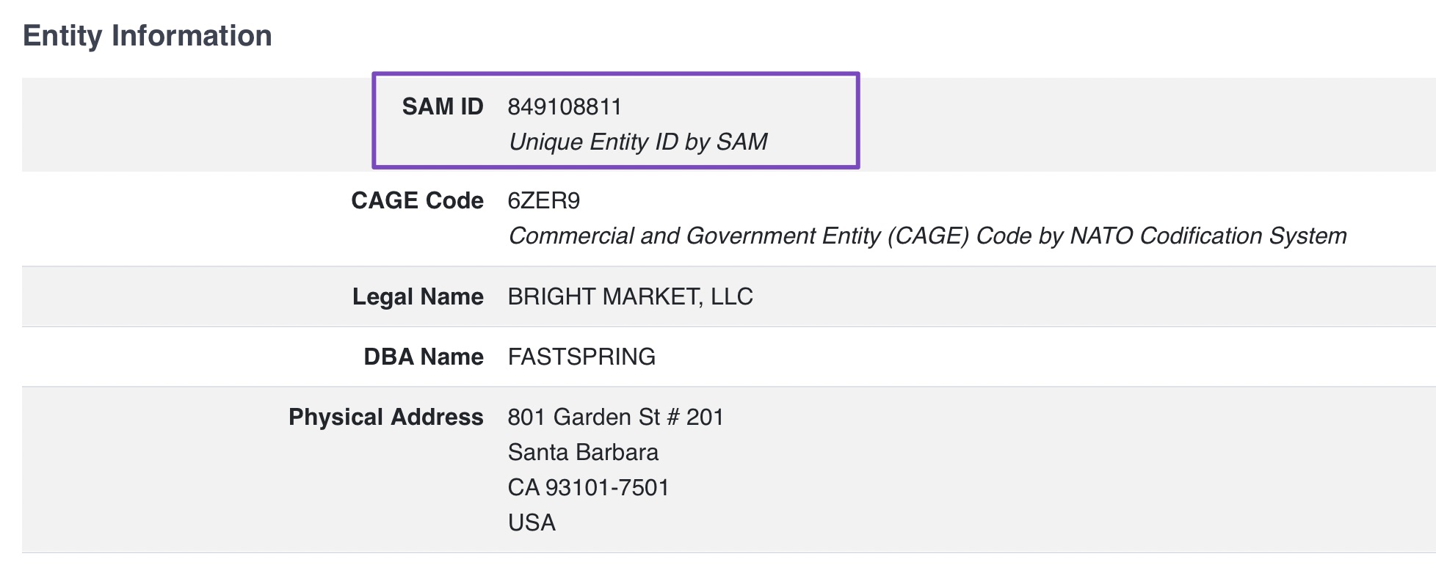This screenshot has height=565, width=1436.
Task: Select CAGE code value 6ZER9
Action: pyautogui.click(x=544, y=200)
